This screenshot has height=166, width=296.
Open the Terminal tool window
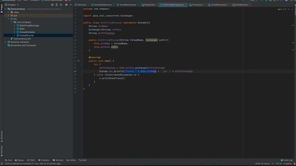click(x=58, y=160)
